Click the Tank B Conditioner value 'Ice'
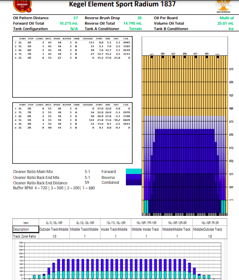This screenshot has height=280, width=239. pyautogui.click(x=231, y=29)
